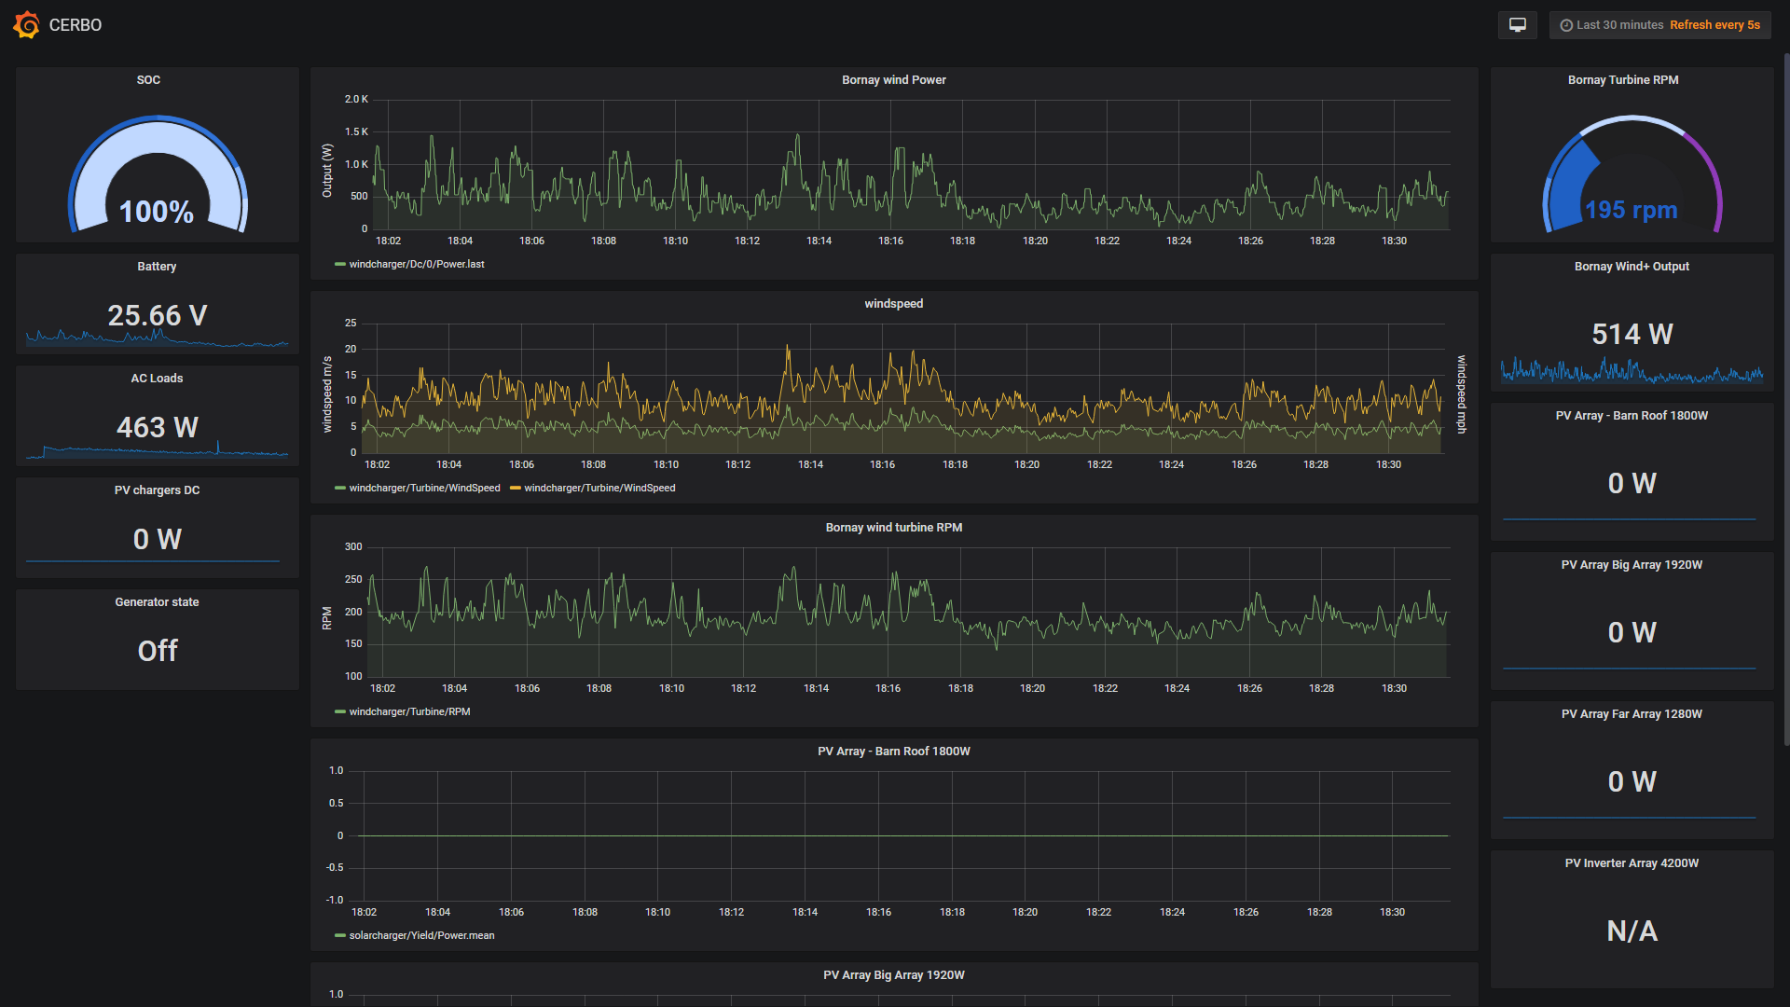Click the 2.0 K tick on wind power axis
The width and height of the screenshot is (1790, 1007).
tap(356, 99)
